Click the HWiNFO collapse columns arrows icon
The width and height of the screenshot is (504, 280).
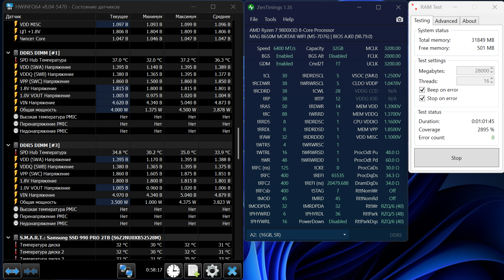(31, 271)
